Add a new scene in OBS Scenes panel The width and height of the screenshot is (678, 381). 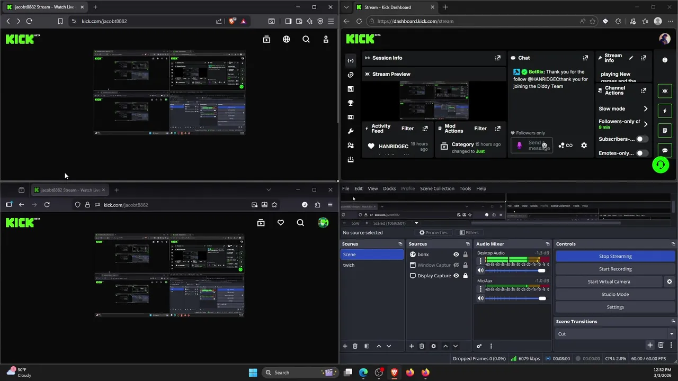[345, 346]
